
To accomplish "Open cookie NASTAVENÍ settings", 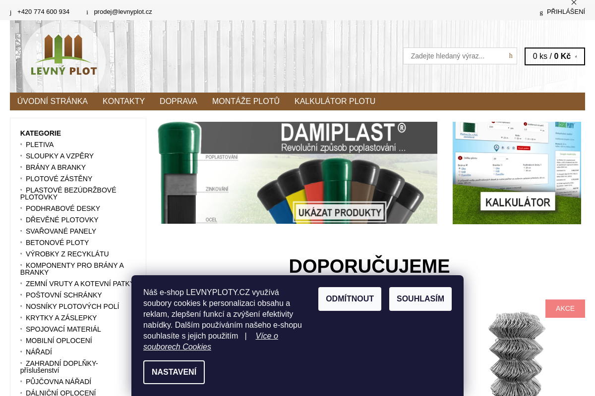I will (174, 372).
